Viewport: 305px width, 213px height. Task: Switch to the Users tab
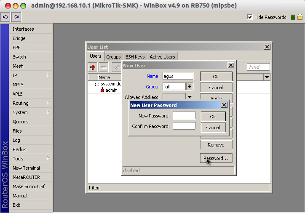(x=96, y=56)
